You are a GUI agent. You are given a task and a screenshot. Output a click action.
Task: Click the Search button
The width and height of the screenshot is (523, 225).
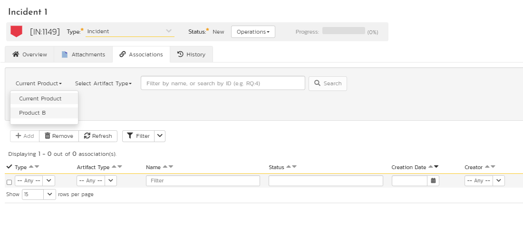pos(328,83)
